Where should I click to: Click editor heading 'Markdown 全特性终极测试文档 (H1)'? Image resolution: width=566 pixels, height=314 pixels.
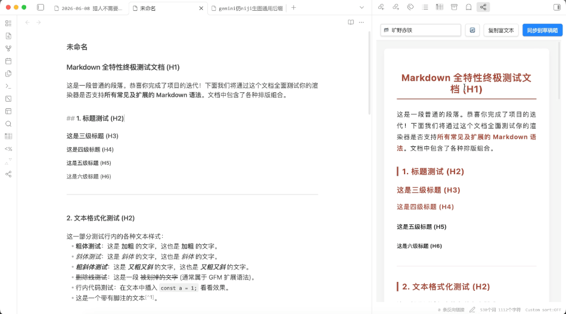coord(123,67)
